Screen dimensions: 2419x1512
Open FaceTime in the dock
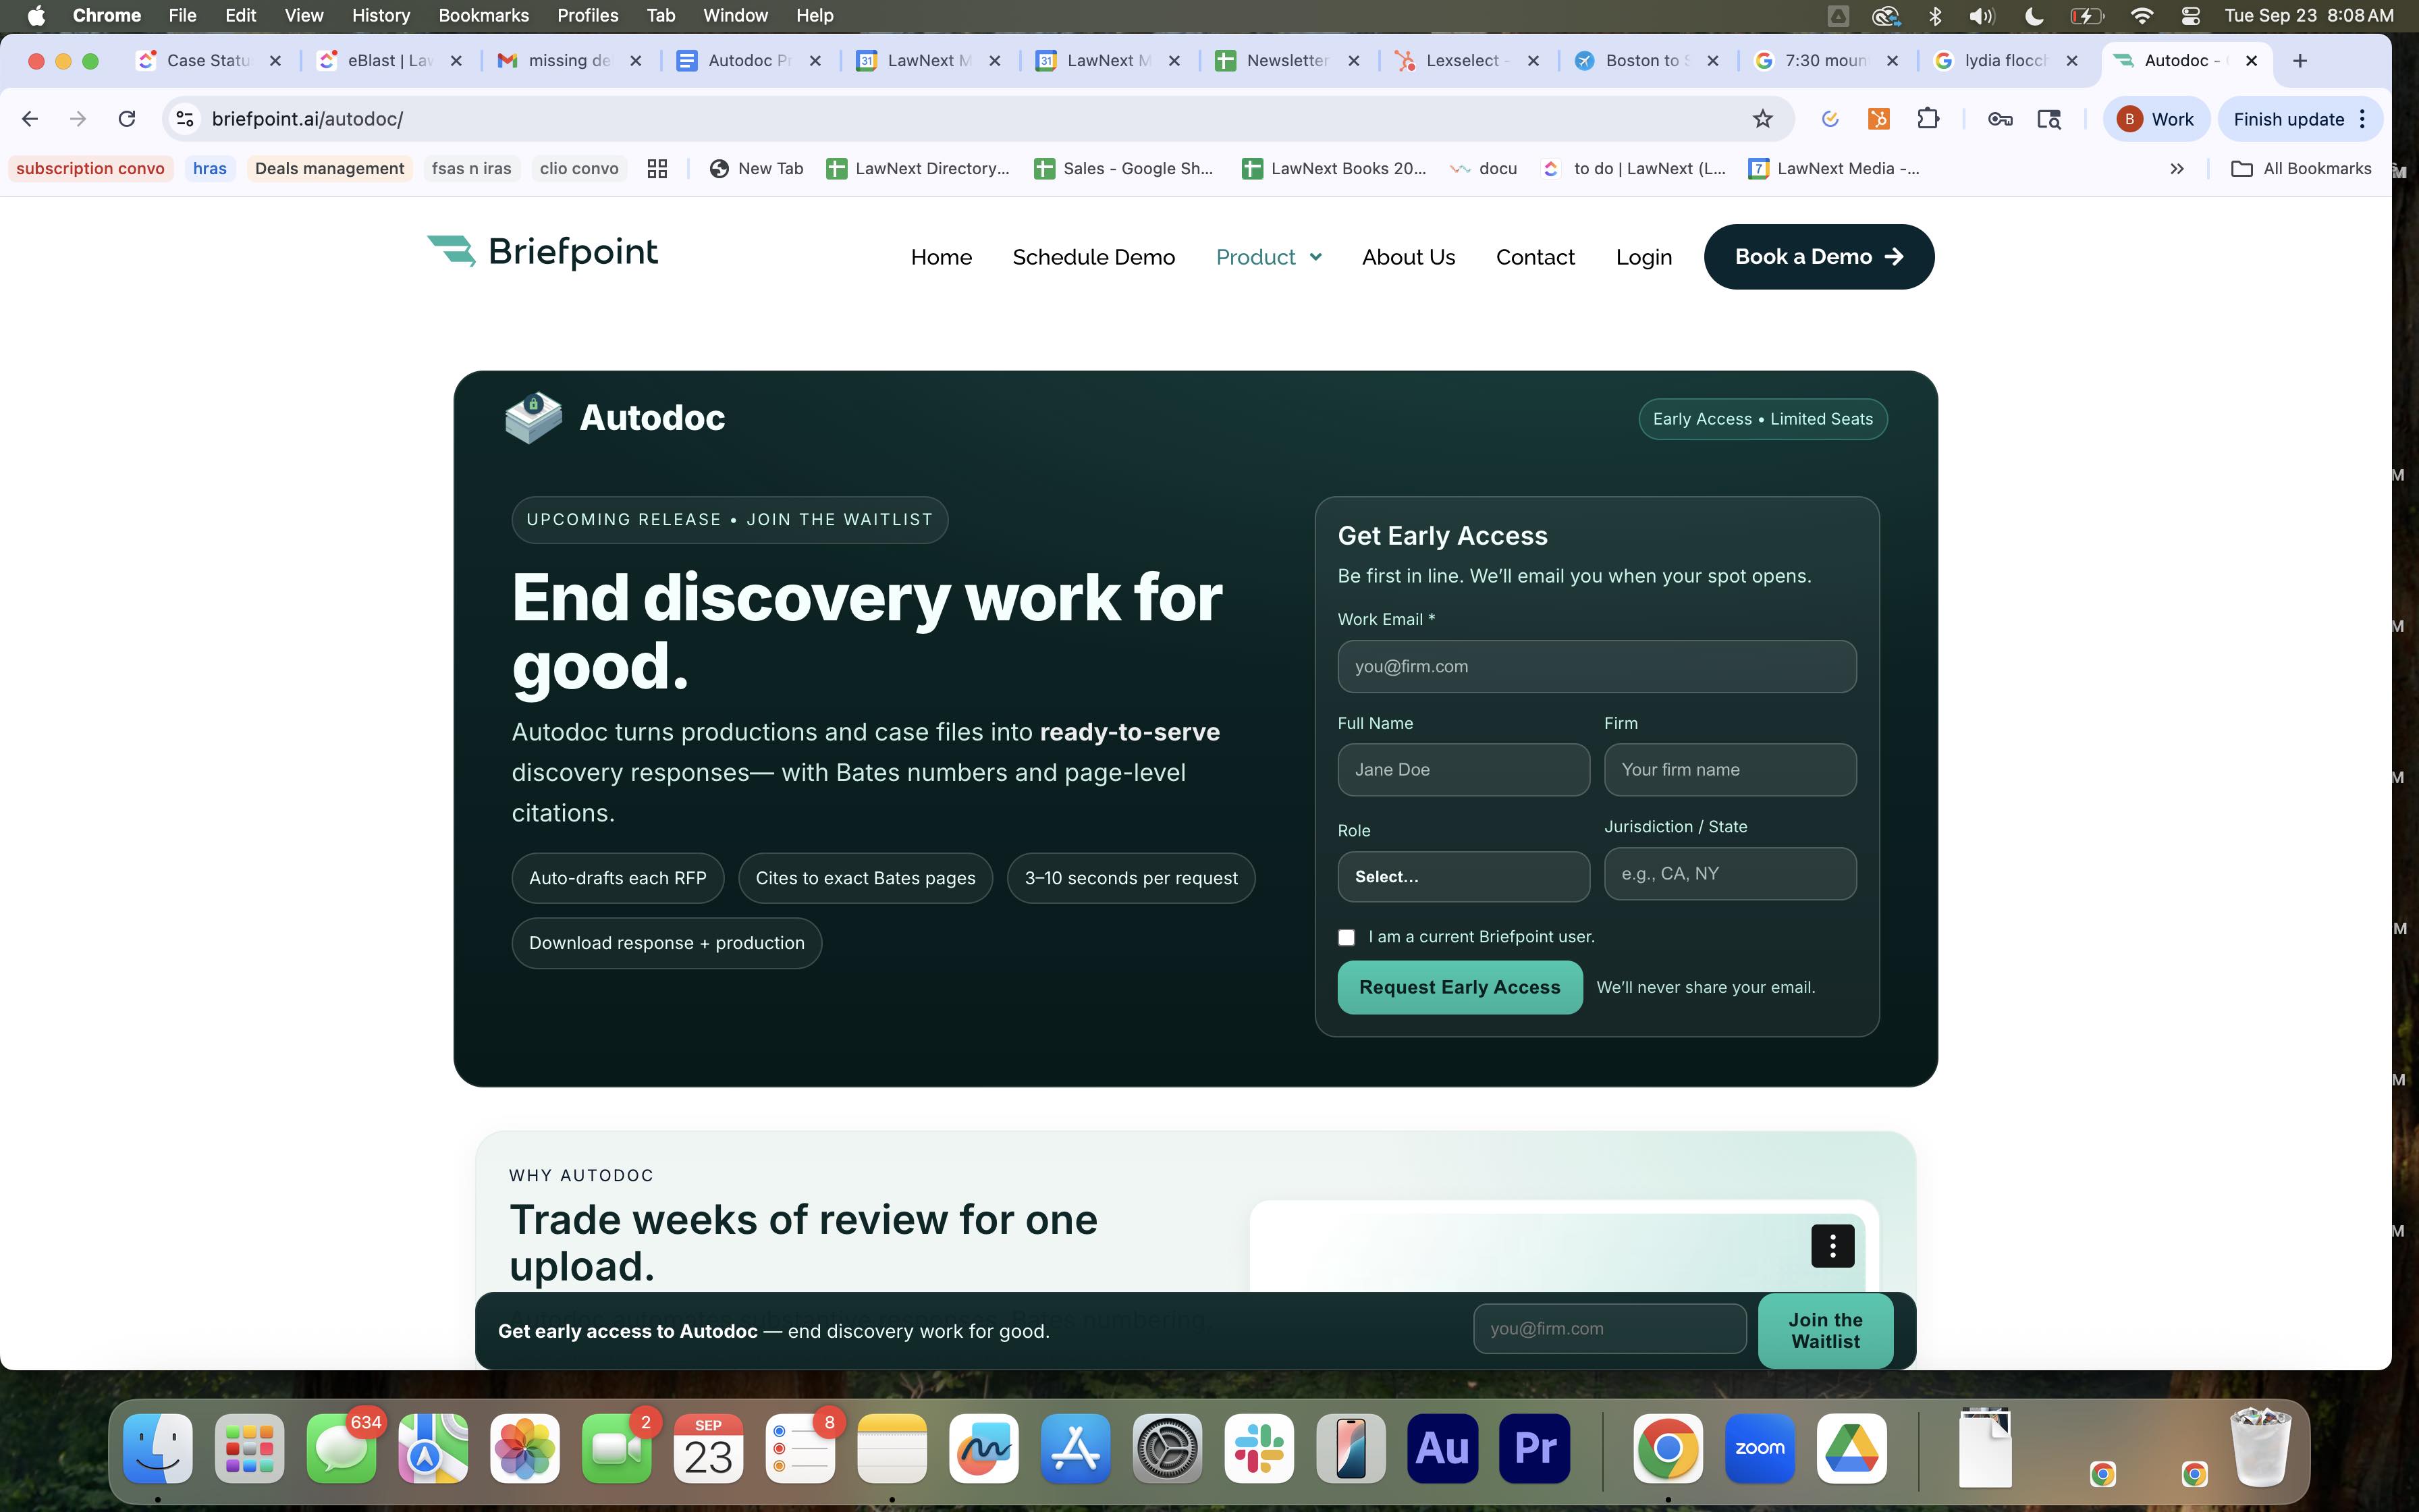617,1448
